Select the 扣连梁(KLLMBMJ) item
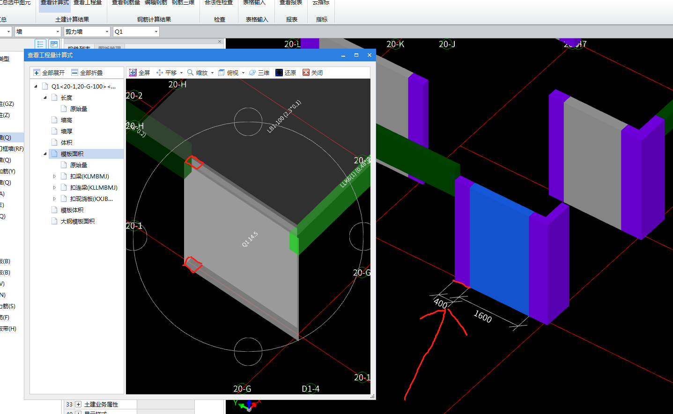 click(x=94, y=187)
